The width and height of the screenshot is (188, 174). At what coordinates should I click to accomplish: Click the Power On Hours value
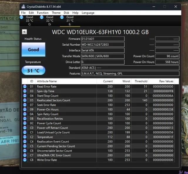pos(167,62)
